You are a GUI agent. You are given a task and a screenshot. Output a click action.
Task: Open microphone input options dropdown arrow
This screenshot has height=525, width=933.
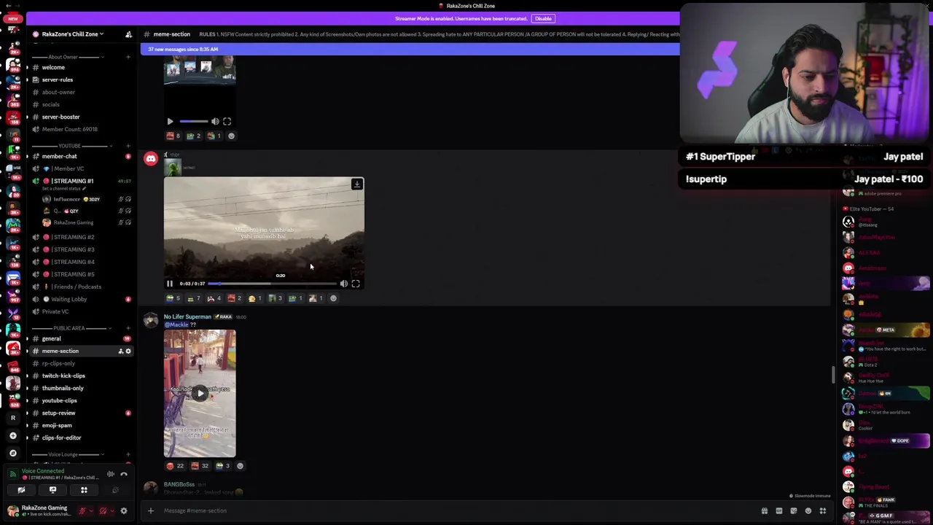[91, 510]
